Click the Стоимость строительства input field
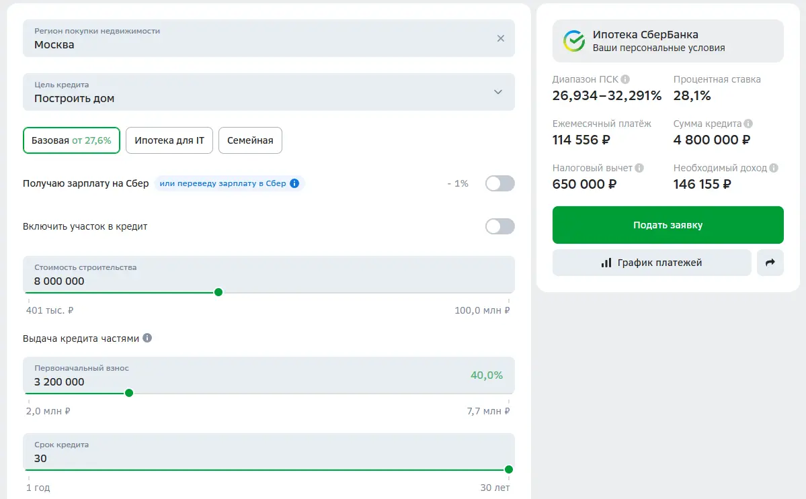 269,275
